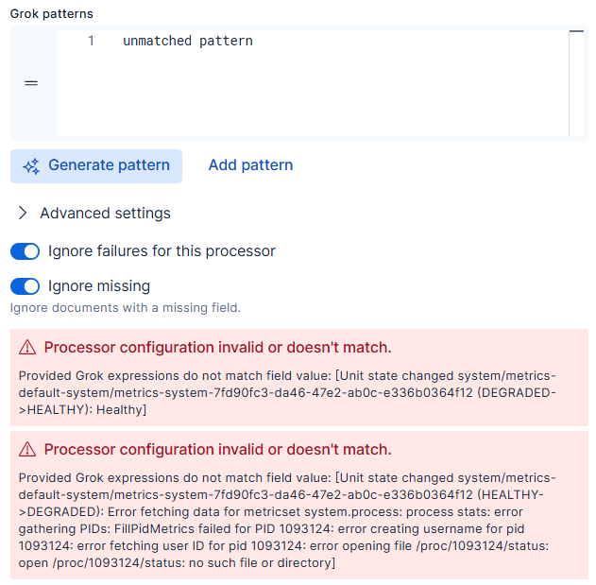
Task: Click the vertical scrollbar of the pattern editor
Action: tap(575, 83)
